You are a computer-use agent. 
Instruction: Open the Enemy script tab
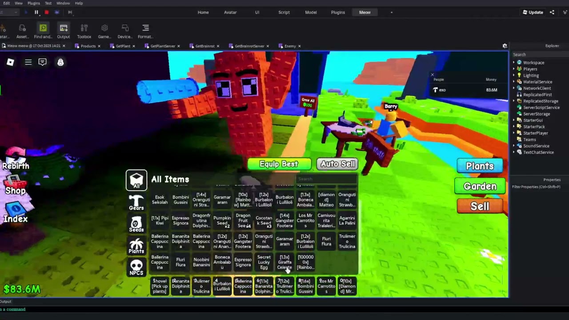point(290,46)
